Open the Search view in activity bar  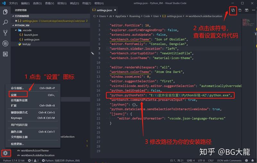click(5, 22)
